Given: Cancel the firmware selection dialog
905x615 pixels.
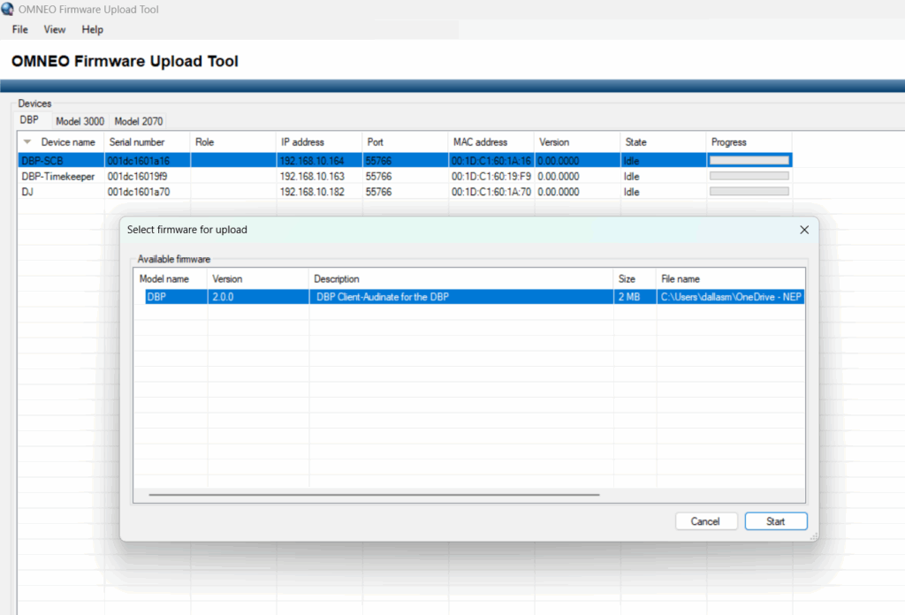Looking at the screenshot, I should (x=705, y=521).
